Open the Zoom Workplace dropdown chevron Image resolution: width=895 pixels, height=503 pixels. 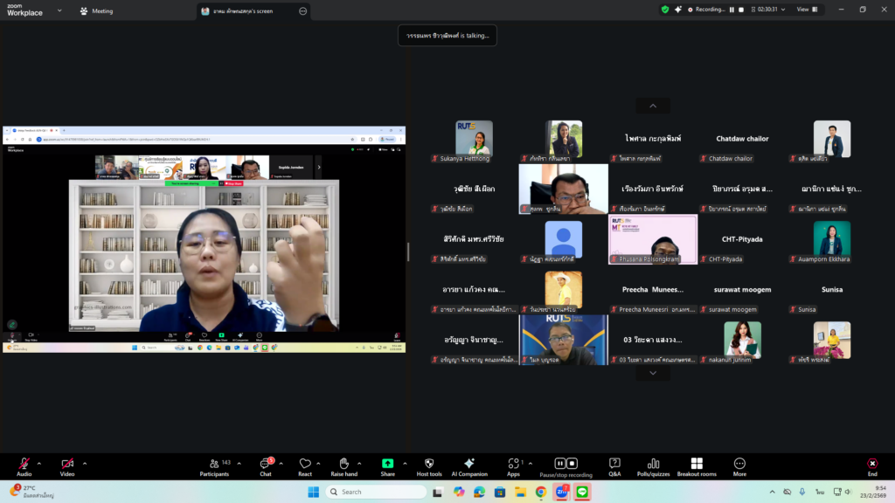coord(59,11)
